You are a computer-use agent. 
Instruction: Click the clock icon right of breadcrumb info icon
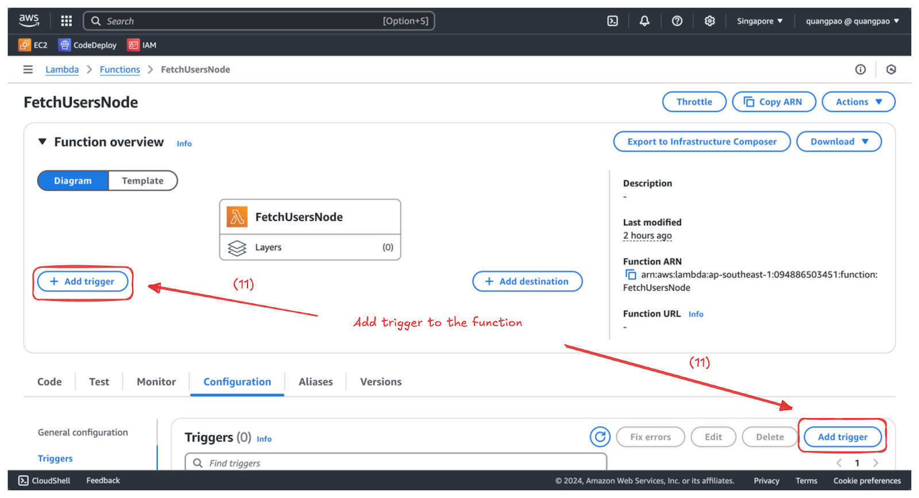click(891, 70)
